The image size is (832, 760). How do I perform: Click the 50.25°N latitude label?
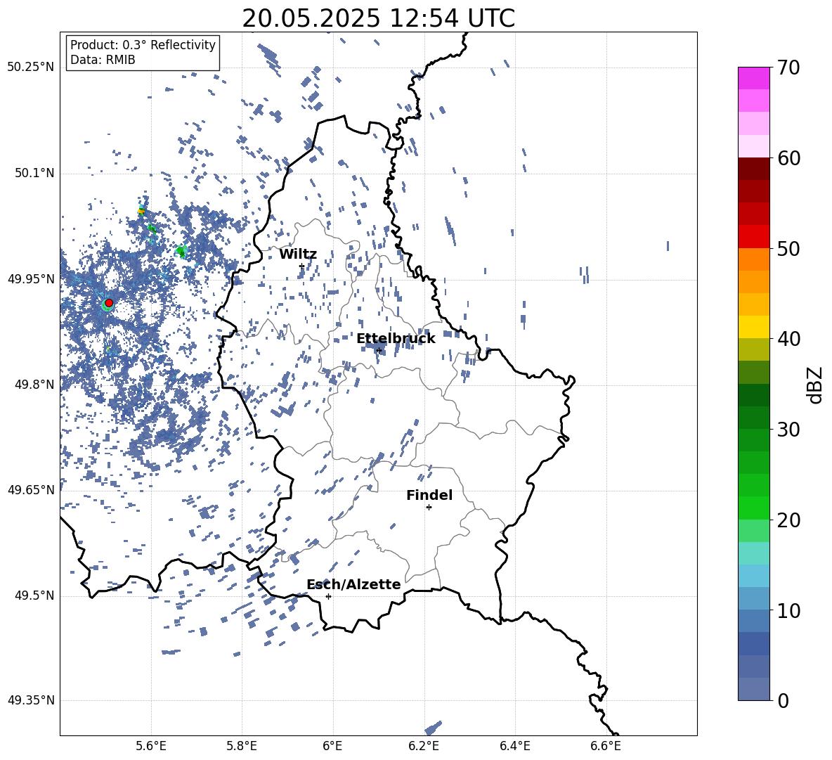(31, 67)
